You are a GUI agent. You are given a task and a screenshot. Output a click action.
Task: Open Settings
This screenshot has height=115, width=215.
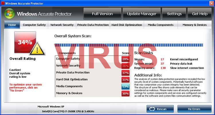pos(174,13)
